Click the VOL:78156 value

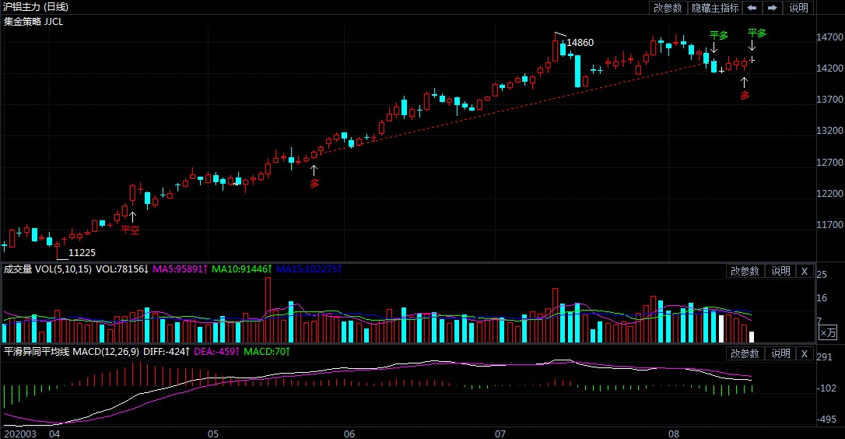(x=122, y=269)
